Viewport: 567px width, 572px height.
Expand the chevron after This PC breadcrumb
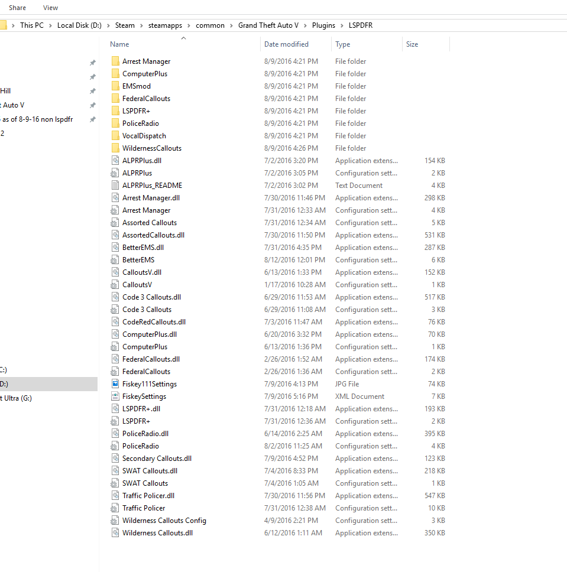50,25
